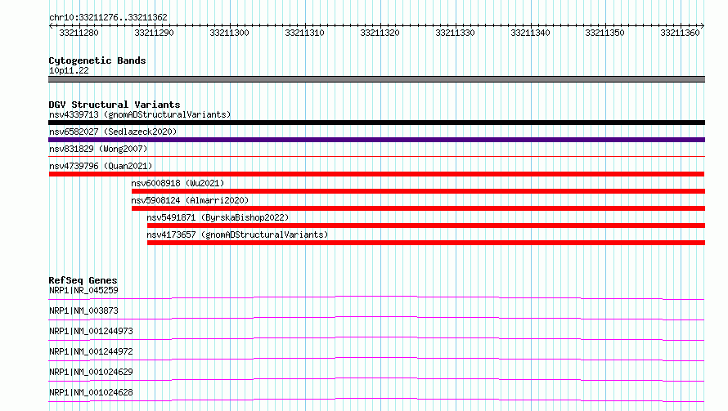Select the magenta NRP1|NM_003873 transcript line

376,318
